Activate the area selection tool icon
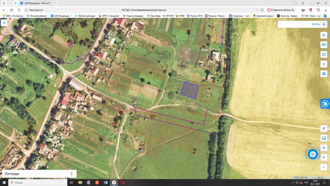 324,55
